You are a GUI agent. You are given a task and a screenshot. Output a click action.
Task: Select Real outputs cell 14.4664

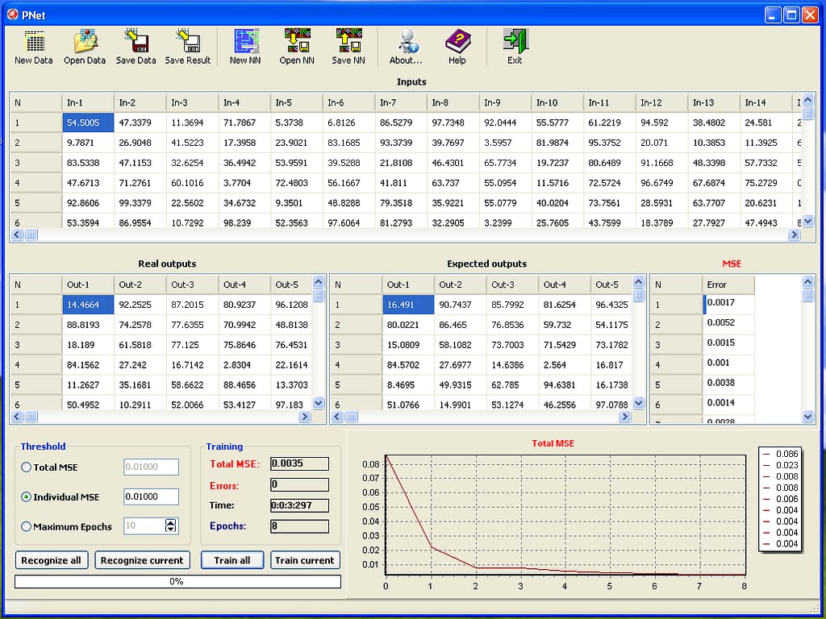tap(88, 305)
